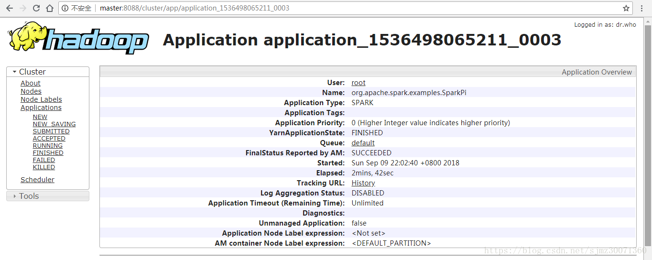Go back with the browser back arrow
This screenshot has height=260, width=652.
[9, 8]
